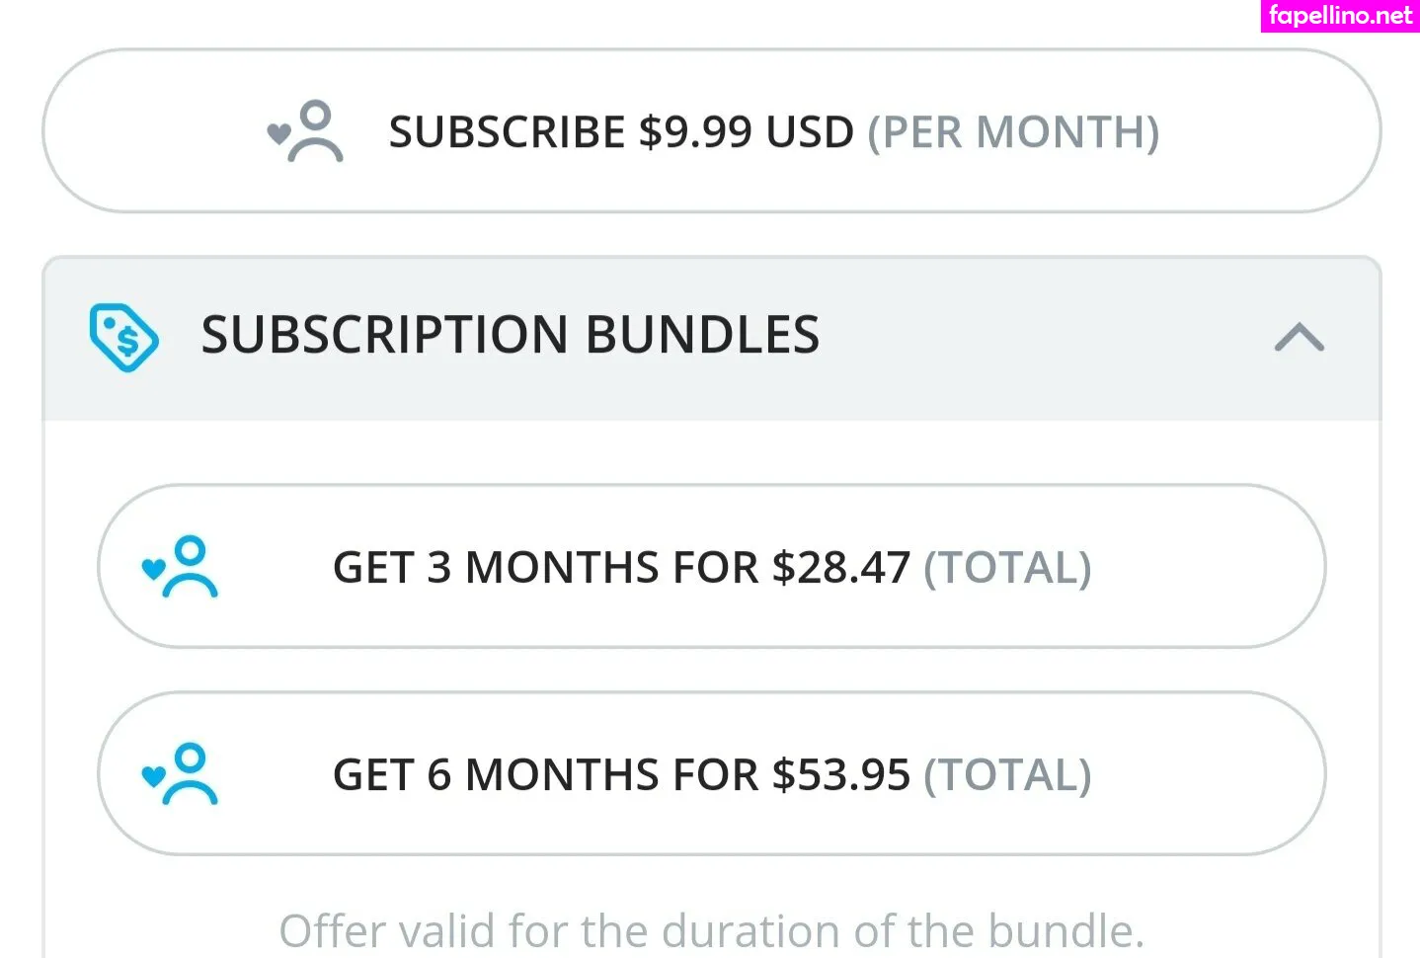Subscribe for $9.99 USD per month
The image size is (1420, 958).
point(711,130)
